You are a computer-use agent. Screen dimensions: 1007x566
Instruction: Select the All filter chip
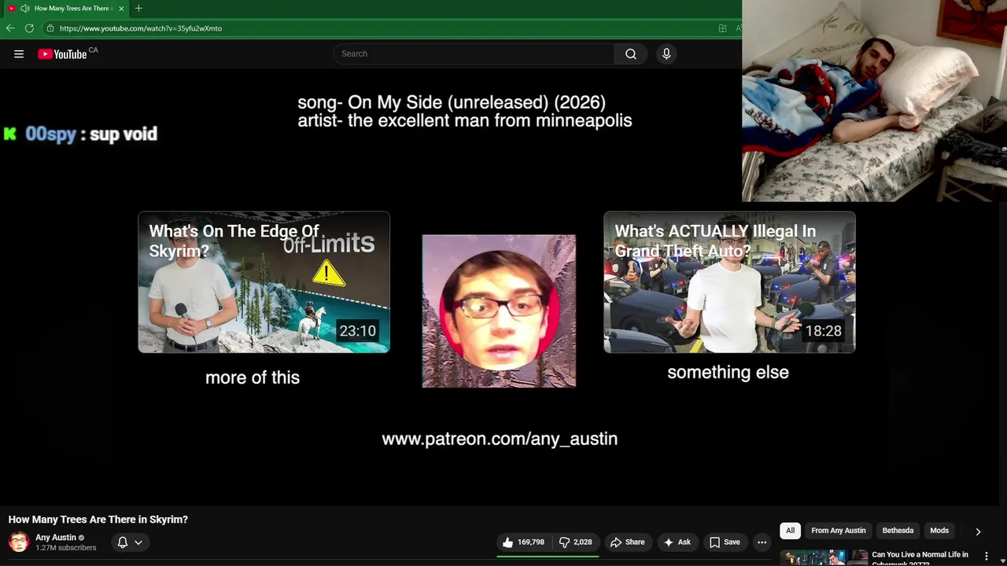tap(790, 531)
